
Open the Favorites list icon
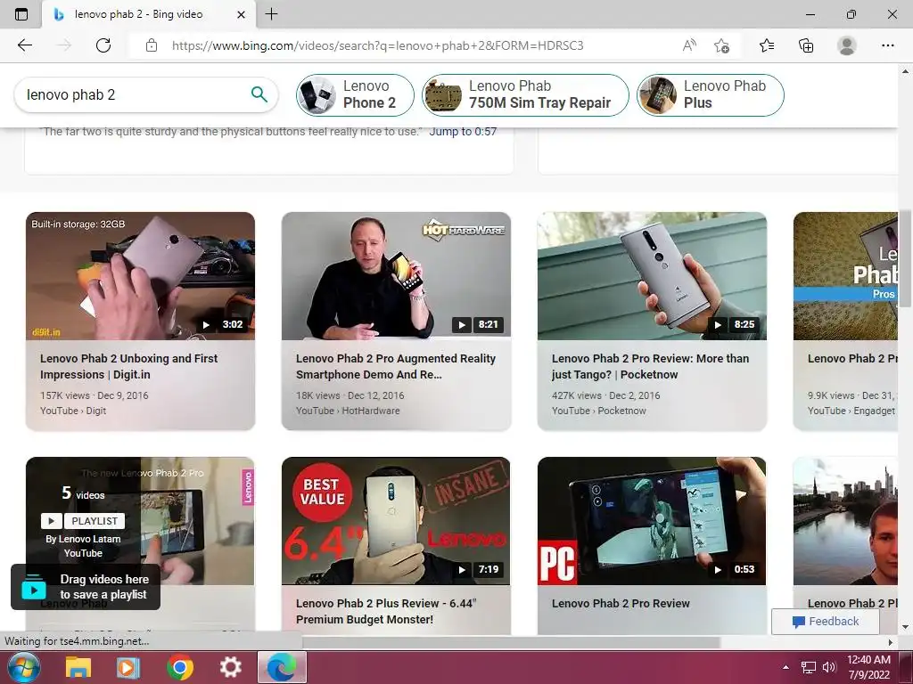pyautogui.click(x=767, y=45)
